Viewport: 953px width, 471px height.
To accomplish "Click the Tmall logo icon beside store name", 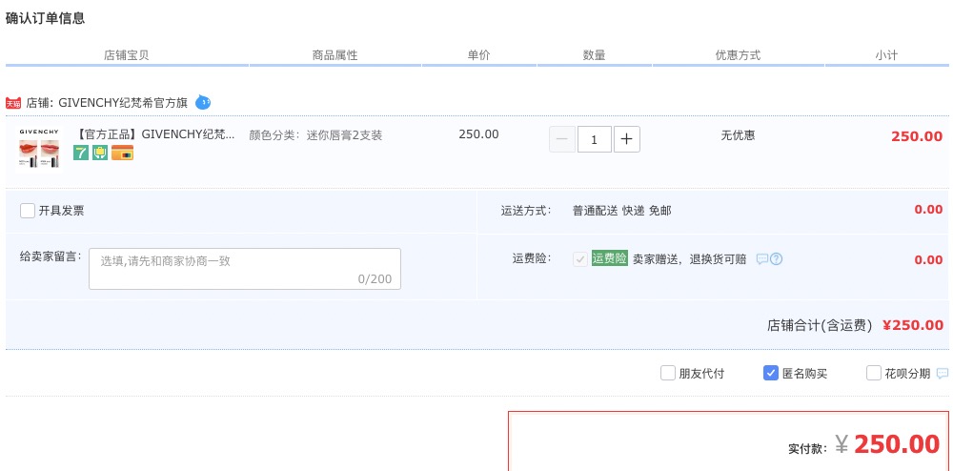I will coord(13,103).
